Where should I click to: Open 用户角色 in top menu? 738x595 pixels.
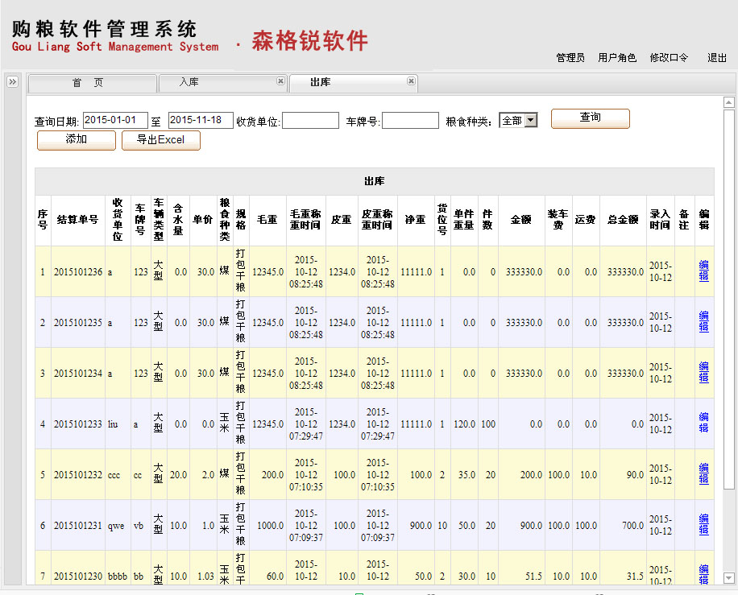(x=617, y=58)
